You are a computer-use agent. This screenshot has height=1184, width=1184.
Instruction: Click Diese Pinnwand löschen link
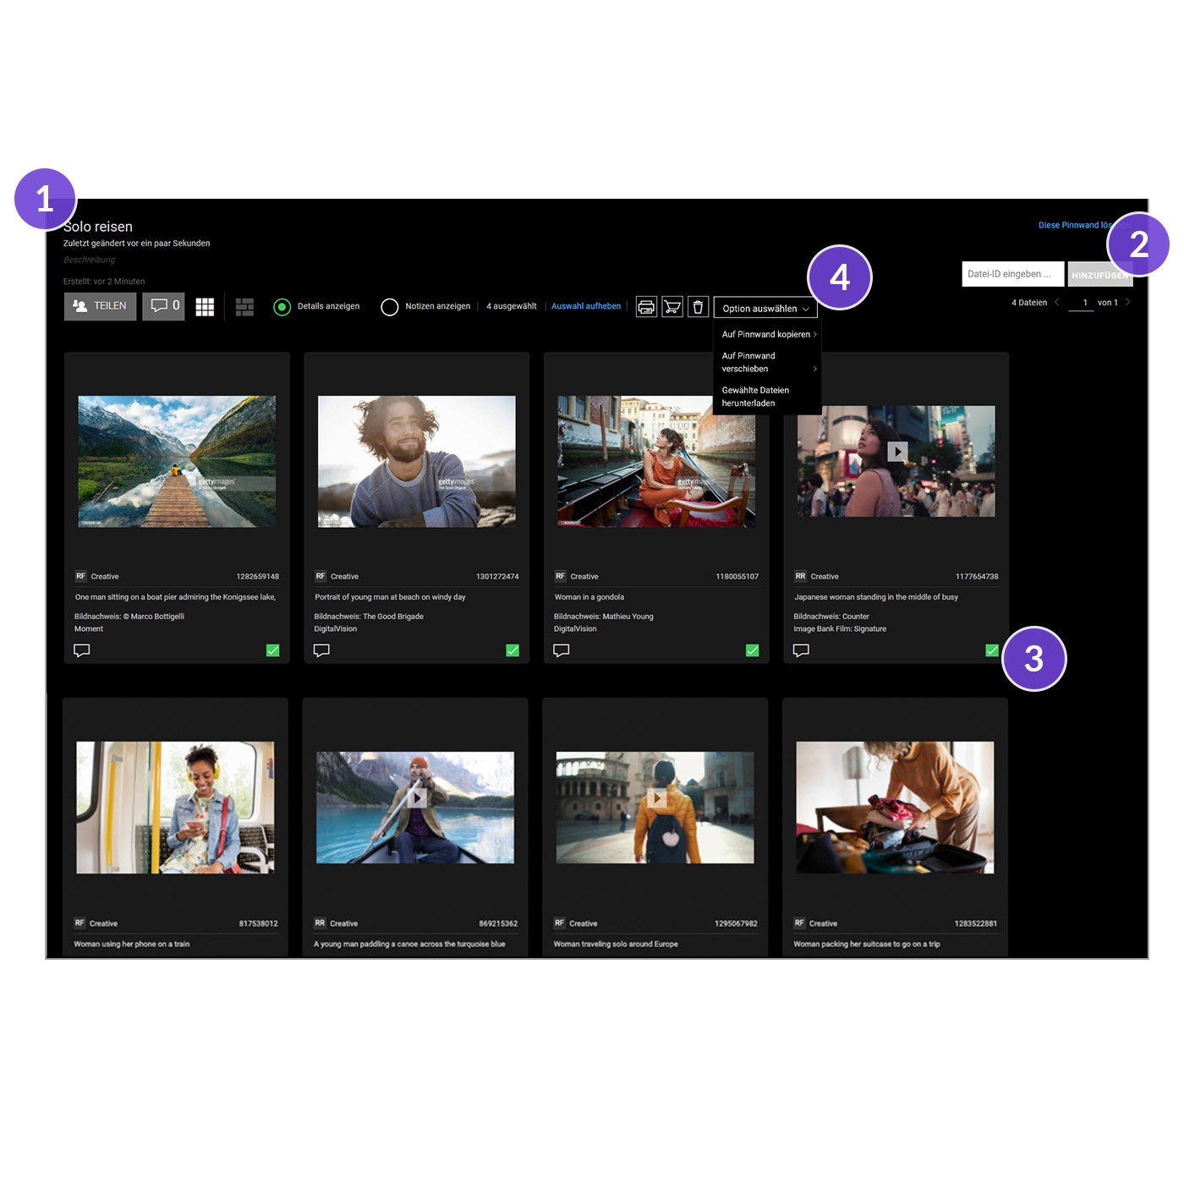point(1076,225)
